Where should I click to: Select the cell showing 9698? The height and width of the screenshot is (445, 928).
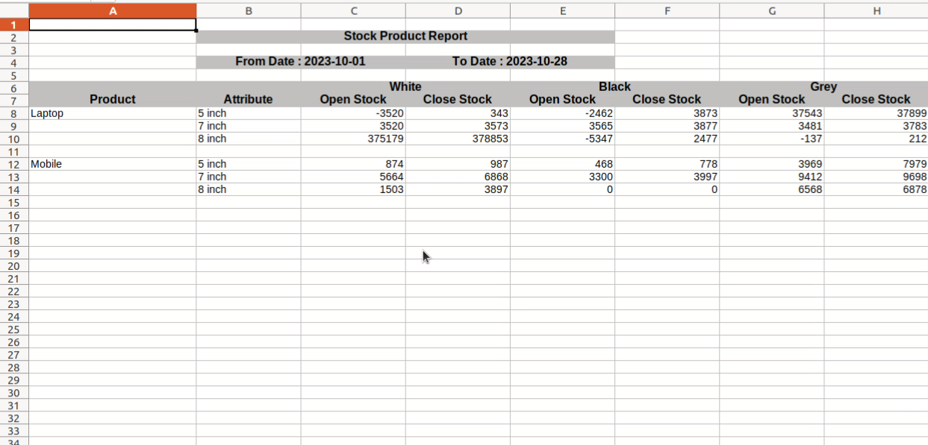(x=876, y=177)
